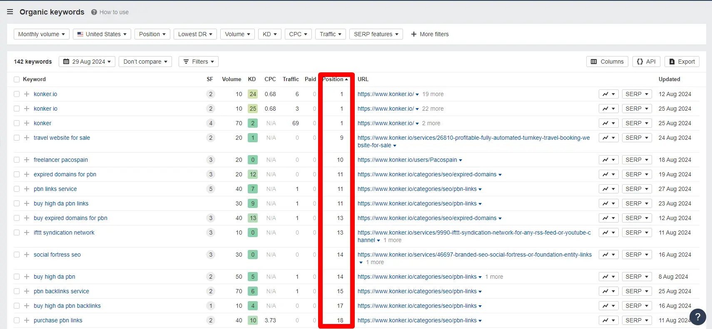
Task: Sort by the Updated column header
Action: (669, 79)
